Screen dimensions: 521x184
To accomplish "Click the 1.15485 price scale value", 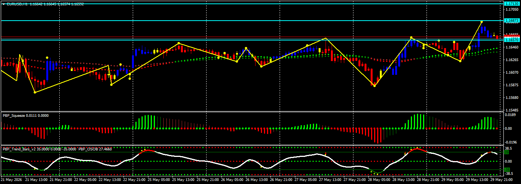I will click(512, 110).
